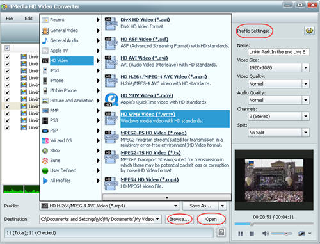Image resolution: width=320 pixels, height=244 pixels.
Task: Click the Wii and DS icon
Action: point(45,141)
